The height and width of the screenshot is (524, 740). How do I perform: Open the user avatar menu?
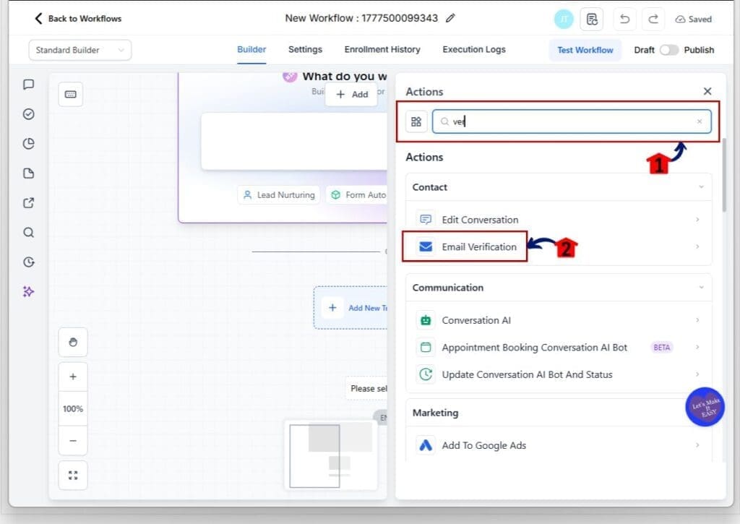click(x=564, y=20)
